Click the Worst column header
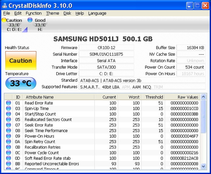Viewport: 211px width, 174px height. click(x=130, y=97)
